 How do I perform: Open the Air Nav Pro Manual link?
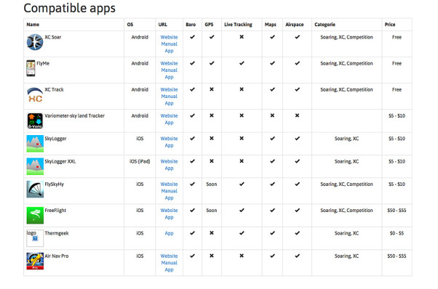pyautogui.click(x=169, y=263)
